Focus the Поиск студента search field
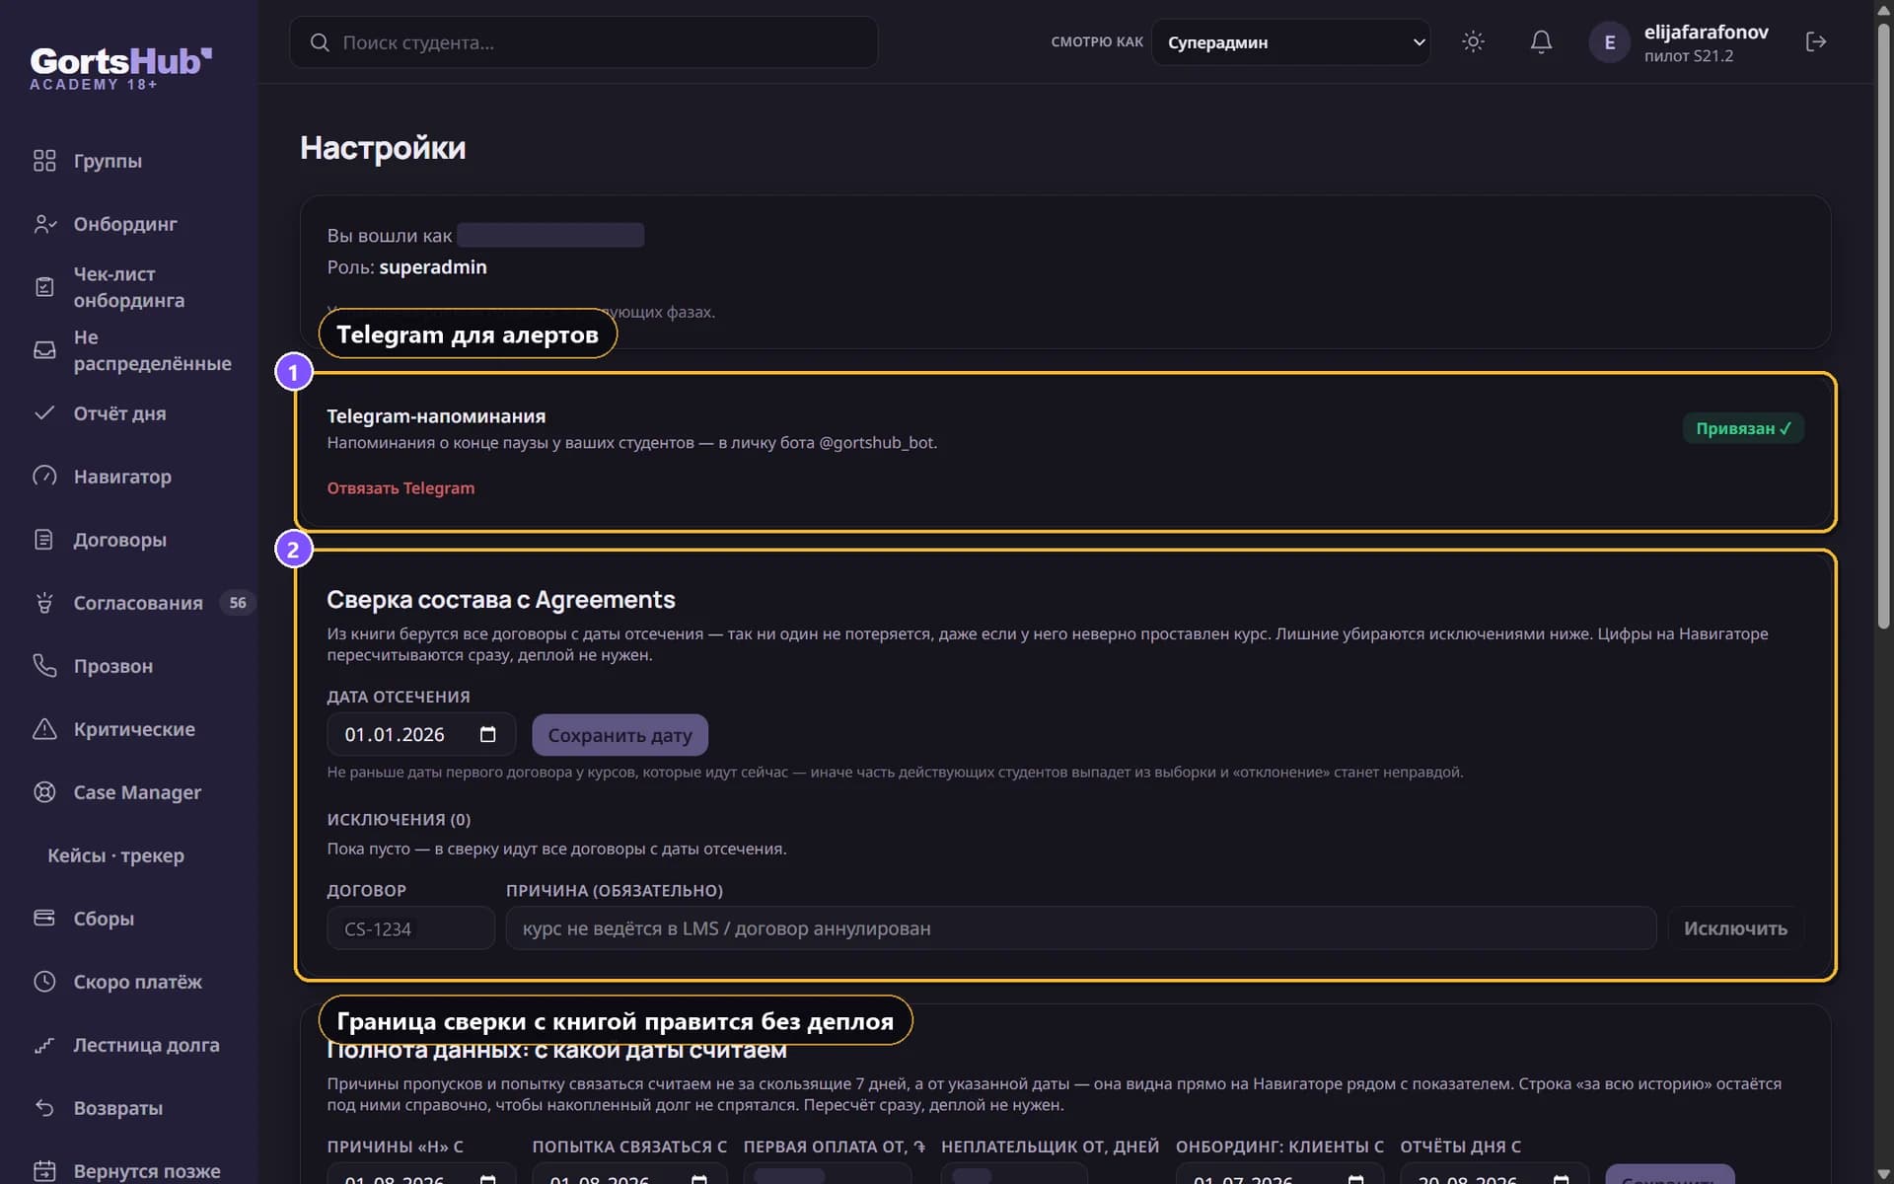1894x1184 pixels. point(583,42)
